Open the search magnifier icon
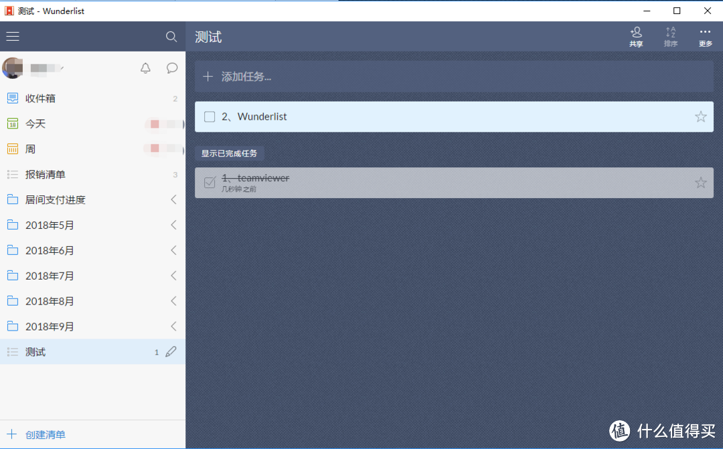723x449 pixels. [171, 36]
